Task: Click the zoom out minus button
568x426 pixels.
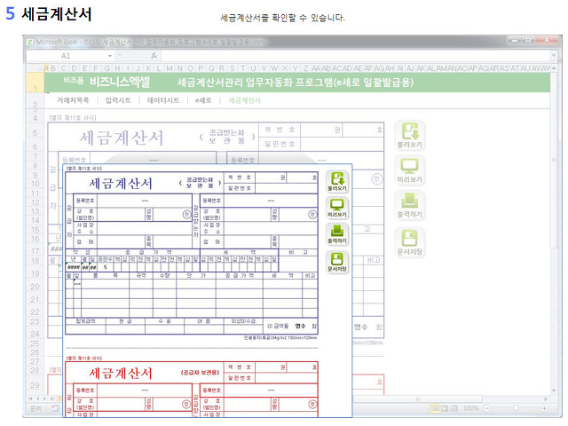Action: point(487,408)
